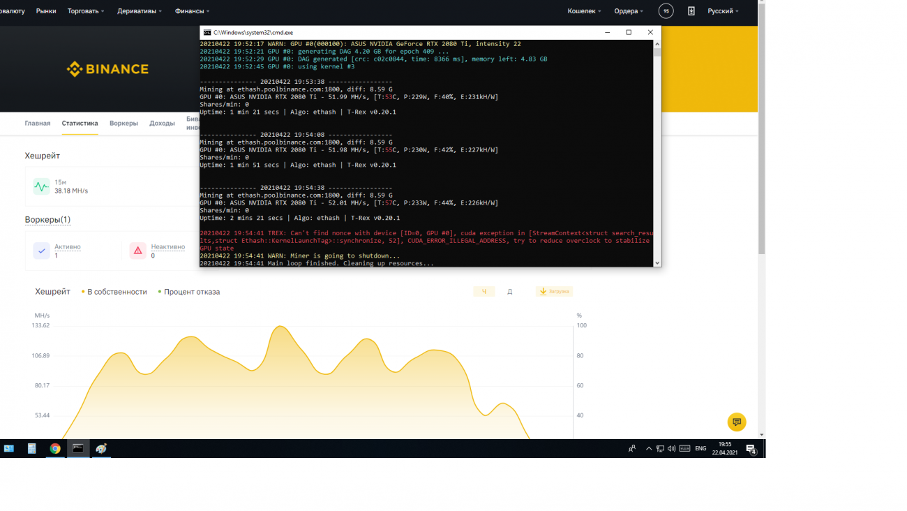Click the Неактивно workers label
Image resolution: width=907 pixels, height=511 pixels.
[167, 246]
